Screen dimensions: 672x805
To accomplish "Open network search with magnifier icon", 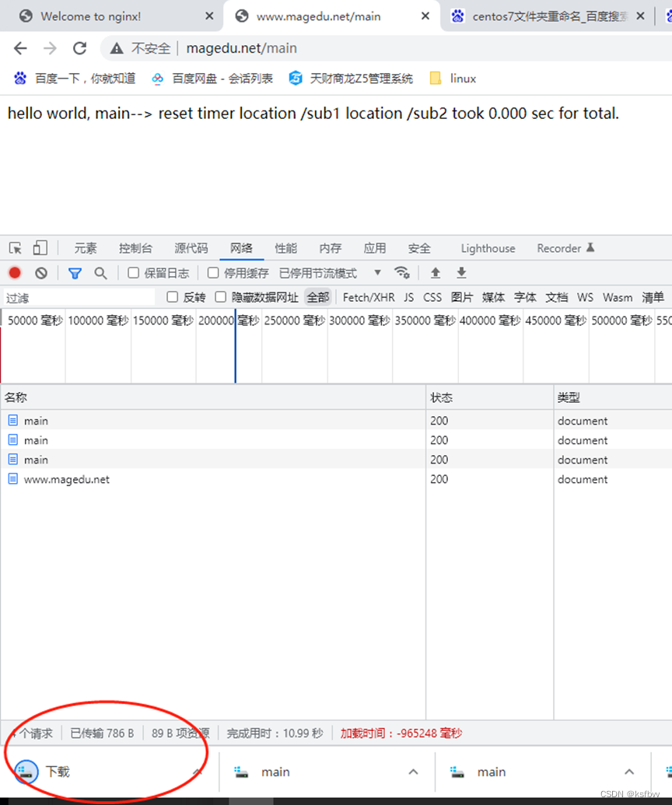I will coord(100,273).
